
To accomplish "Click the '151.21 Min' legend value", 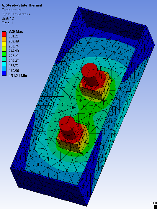I will click(18, 76).
